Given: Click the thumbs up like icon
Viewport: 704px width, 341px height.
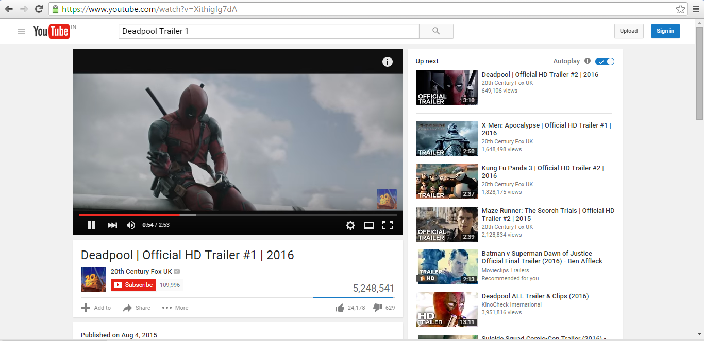Looking at the screenshot, I should pyautogui.click(x=340, y=308).
